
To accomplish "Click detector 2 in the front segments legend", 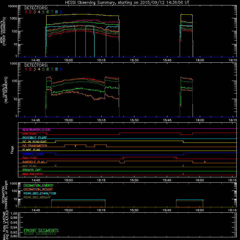I will tap(30, 12).
